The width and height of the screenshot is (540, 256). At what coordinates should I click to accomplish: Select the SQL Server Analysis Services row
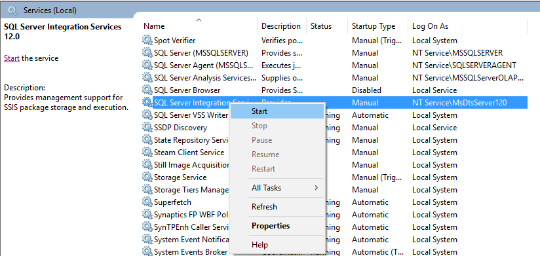(x=334, y=78)
